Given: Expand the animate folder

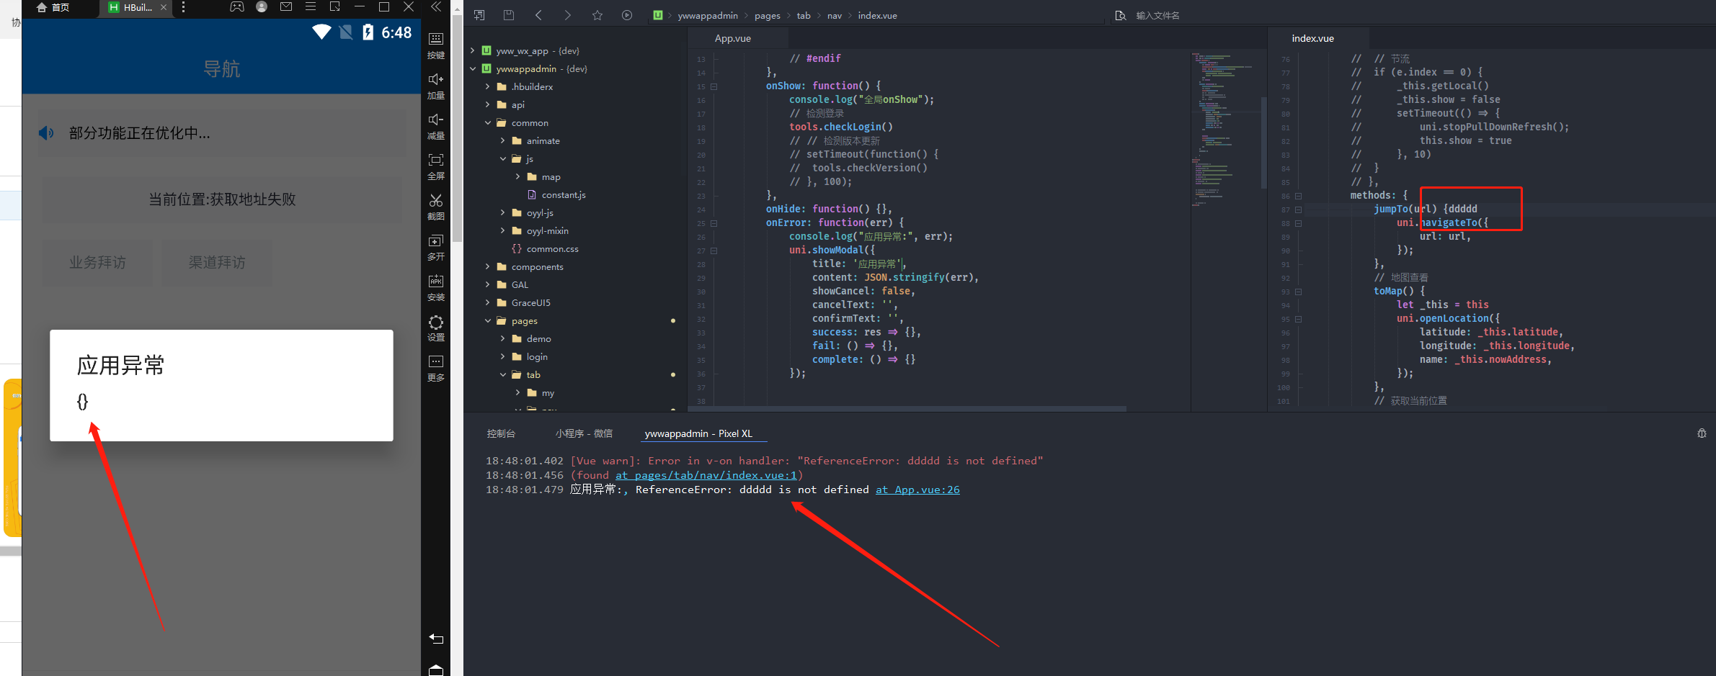Looking at the screenshot, I should click(503, 140).
